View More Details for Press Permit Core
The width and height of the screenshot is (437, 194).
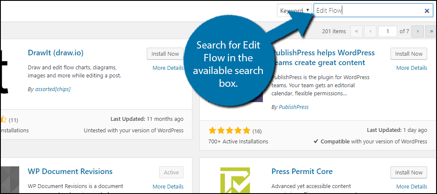pos(412,186)
